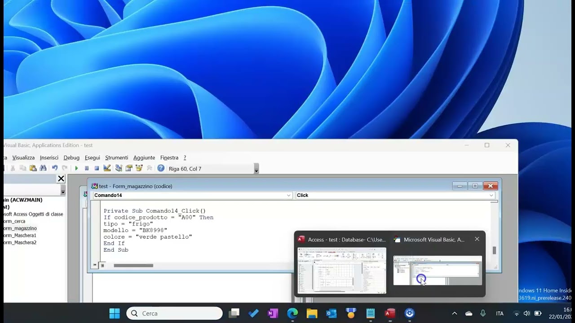575x323 pixels.
Task: Undo last action with the undo arrow
Action: tap(55, 168)
